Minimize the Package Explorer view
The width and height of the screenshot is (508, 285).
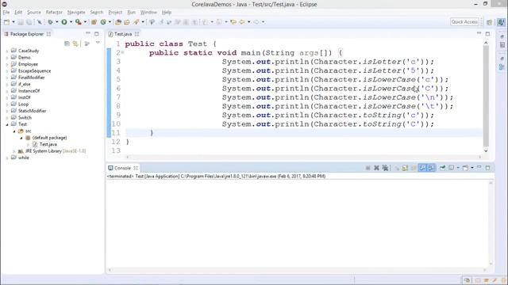point(88,33)
